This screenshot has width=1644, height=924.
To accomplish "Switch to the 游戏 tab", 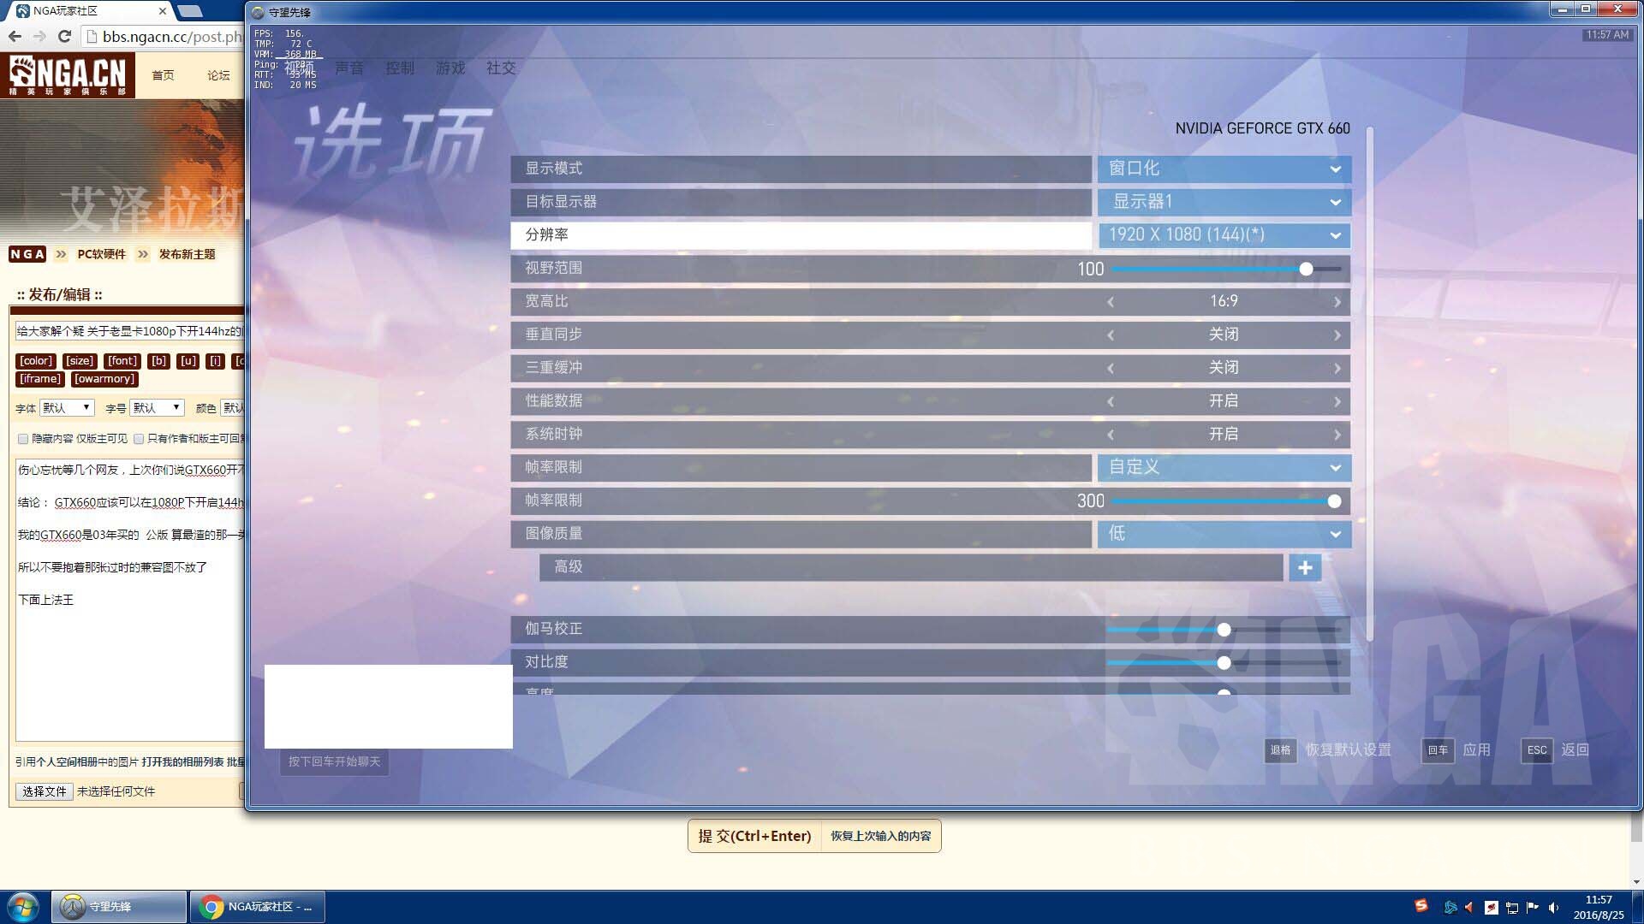I will coord(450,68).
